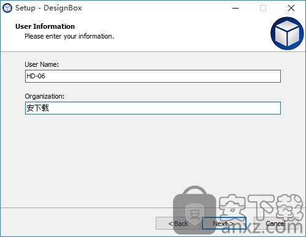Viewport: 306px width, 237px height.
Task: Go back with the Back button
Action: tap(178, 224)
